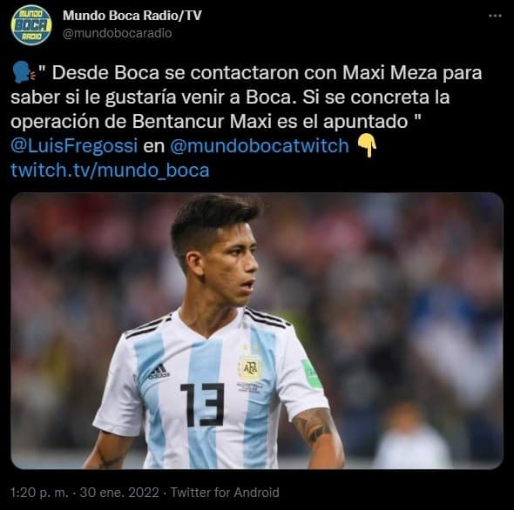
Task: Click the speaking head emoji in the tweet
Action: (23, 73)
